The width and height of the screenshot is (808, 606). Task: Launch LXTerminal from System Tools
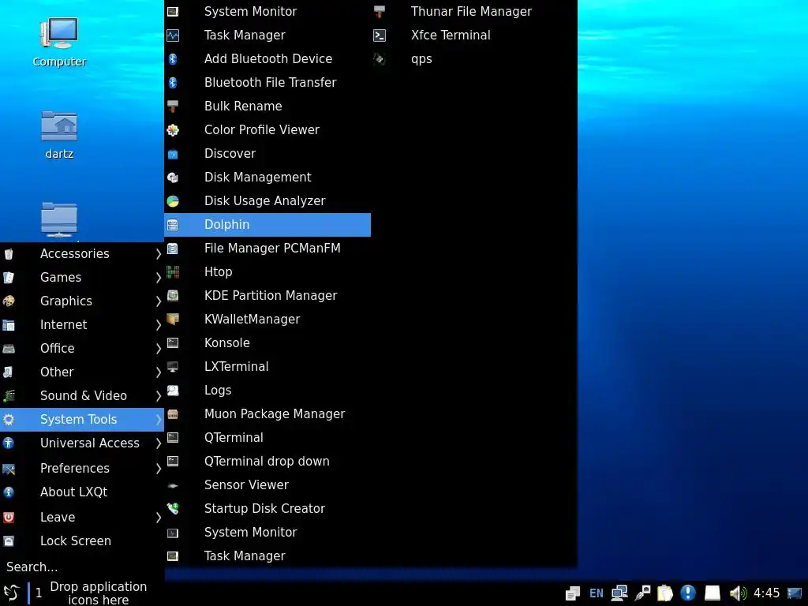(267, 367)
